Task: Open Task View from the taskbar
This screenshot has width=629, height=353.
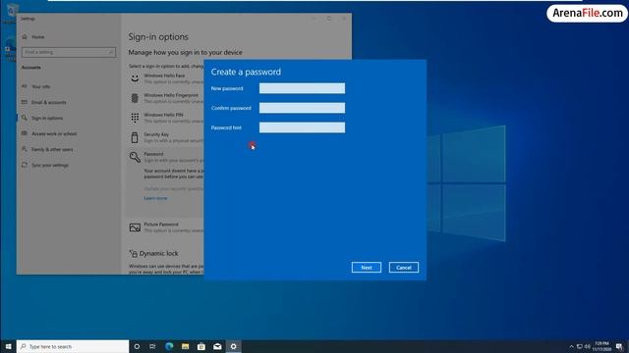Action: pos(152,346)
